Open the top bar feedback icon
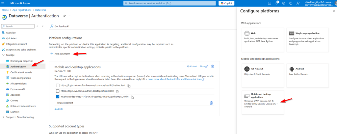Viewport: 337px width, 134px height. [x=298, y=3]
